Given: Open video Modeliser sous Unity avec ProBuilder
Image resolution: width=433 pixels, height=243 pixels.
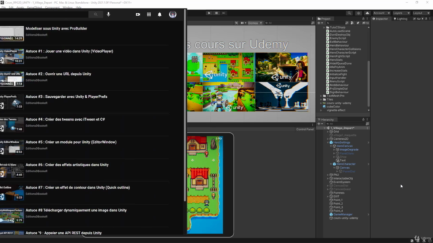Looking at the screenshot, I should pyautogui.click(x=56, y=28).
